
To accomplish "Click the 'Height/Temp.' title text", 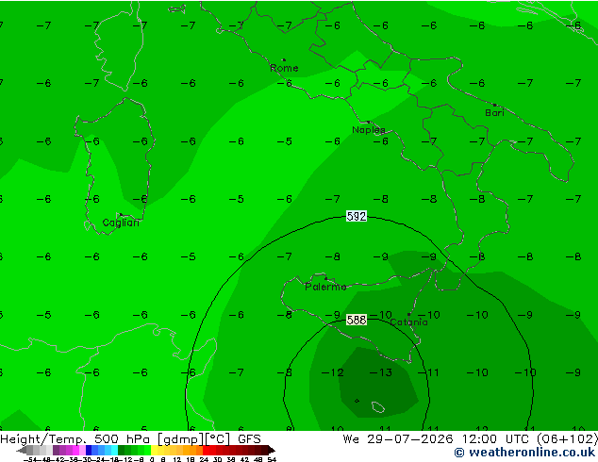I will point(43,439).
